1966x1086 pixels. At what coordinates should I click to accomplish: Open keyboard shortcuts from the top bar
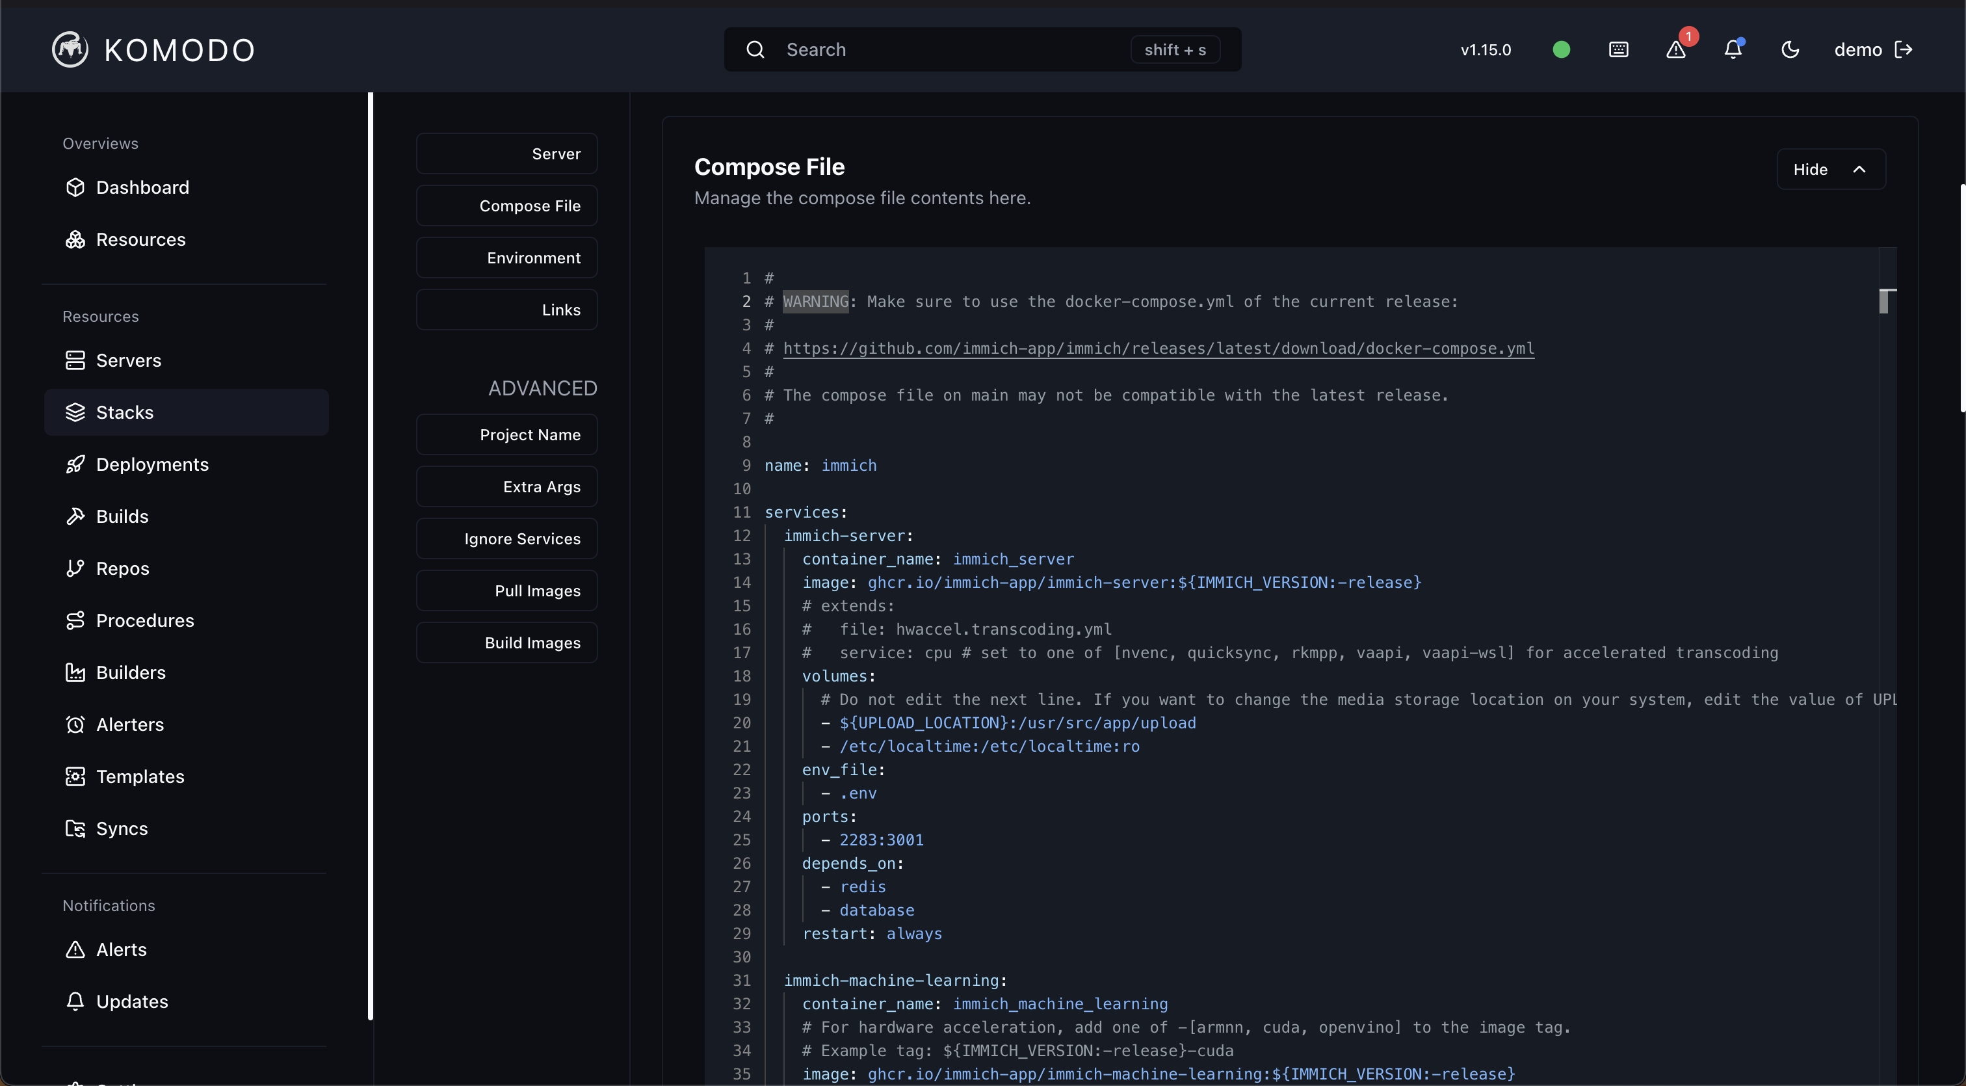tap(1619, 49)
